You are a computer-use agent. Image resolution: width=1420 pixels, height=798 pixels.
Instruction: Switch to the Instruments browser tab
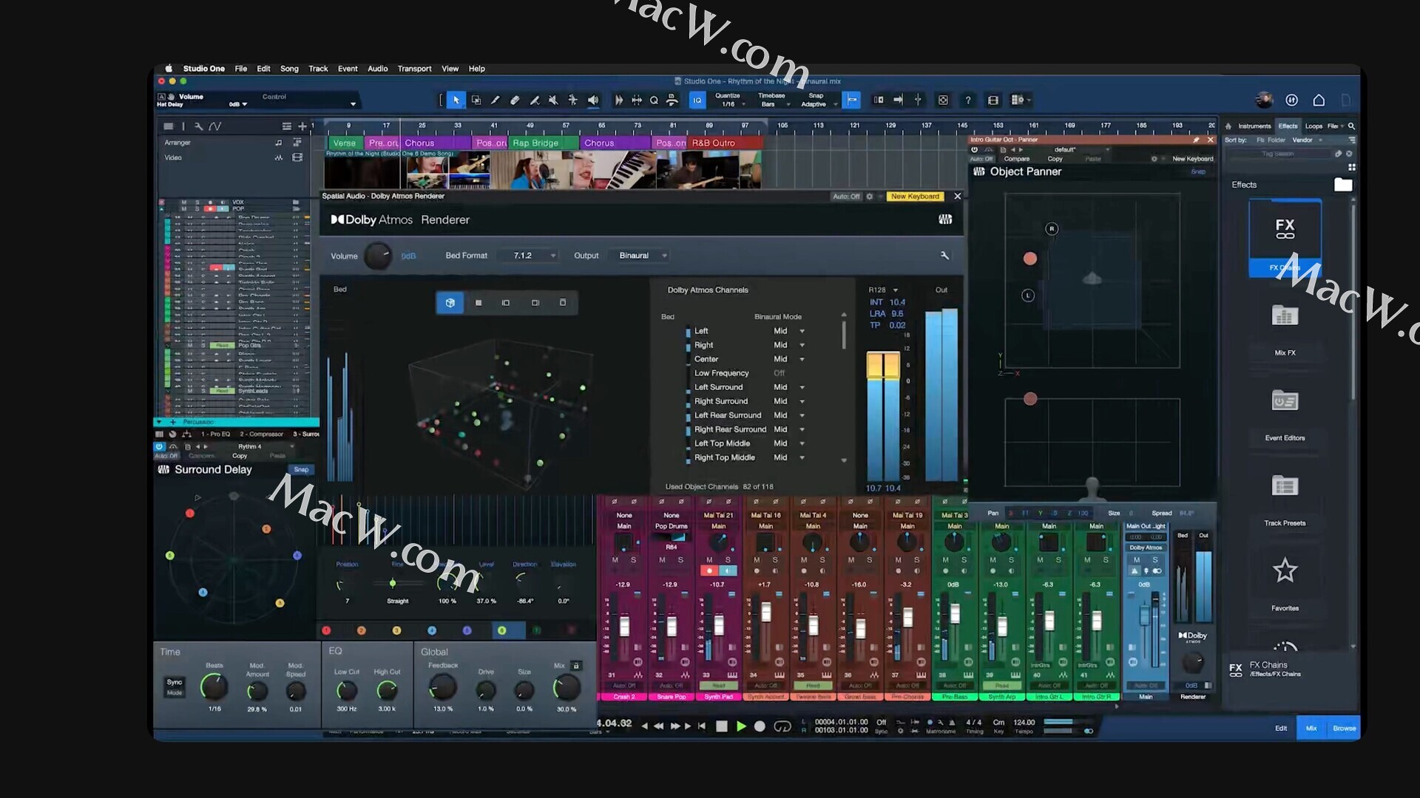1254,126
